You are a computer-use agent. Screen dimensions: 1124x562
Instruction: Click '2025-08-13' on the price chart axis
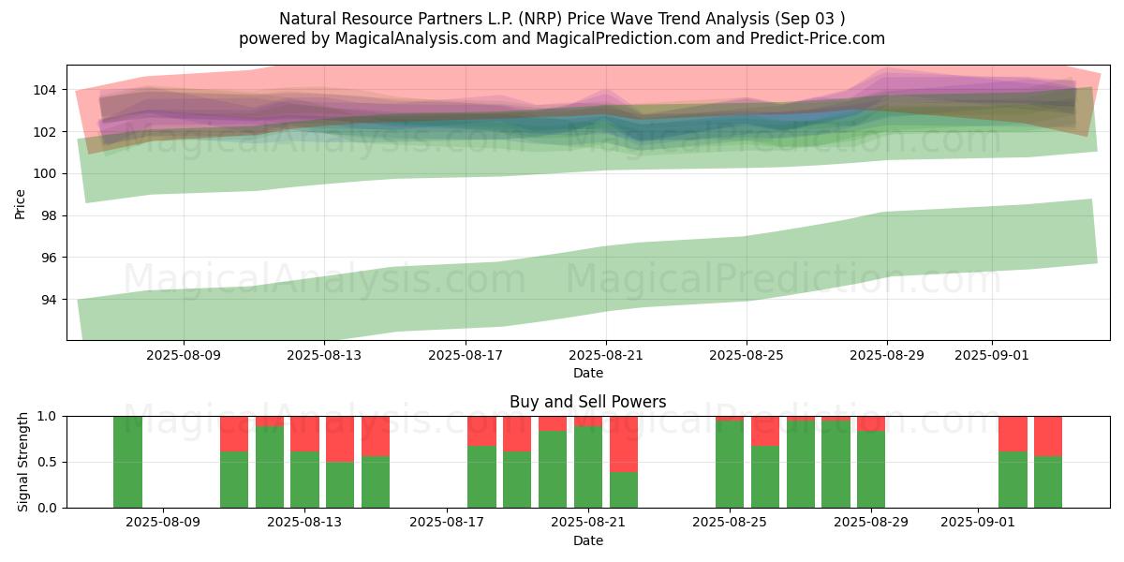(x=324, y=356)
